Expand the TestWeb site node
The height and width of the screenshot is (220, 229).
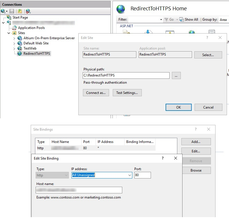click(14, 48)
